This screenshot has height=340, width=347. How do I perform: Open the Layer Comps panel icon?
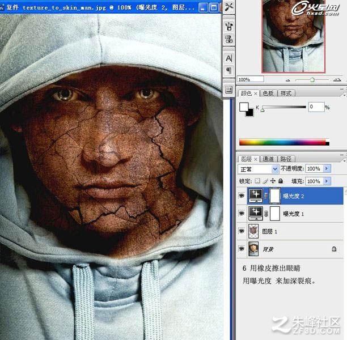(229, 90)
